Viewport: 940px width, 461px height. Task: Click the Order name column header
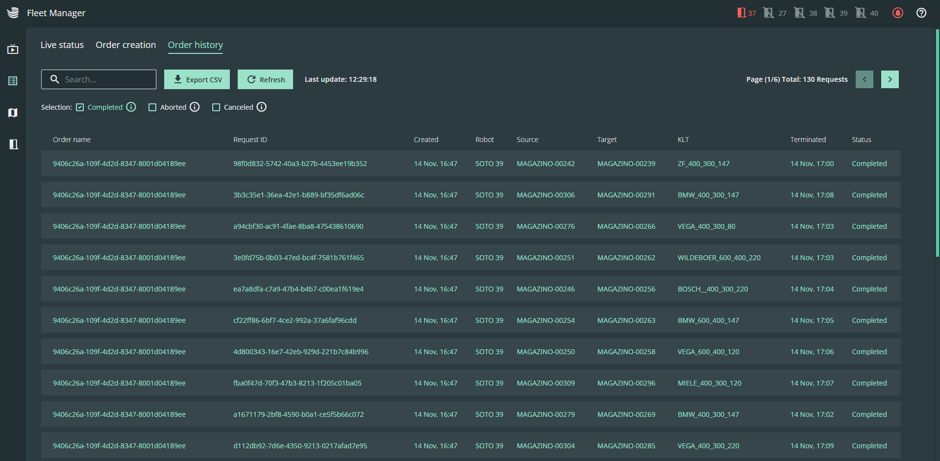point(72,140)
